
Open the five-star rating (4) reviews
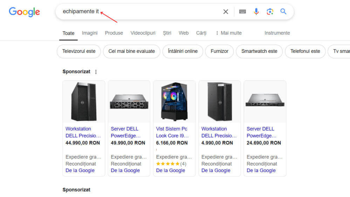pos(171,164)
